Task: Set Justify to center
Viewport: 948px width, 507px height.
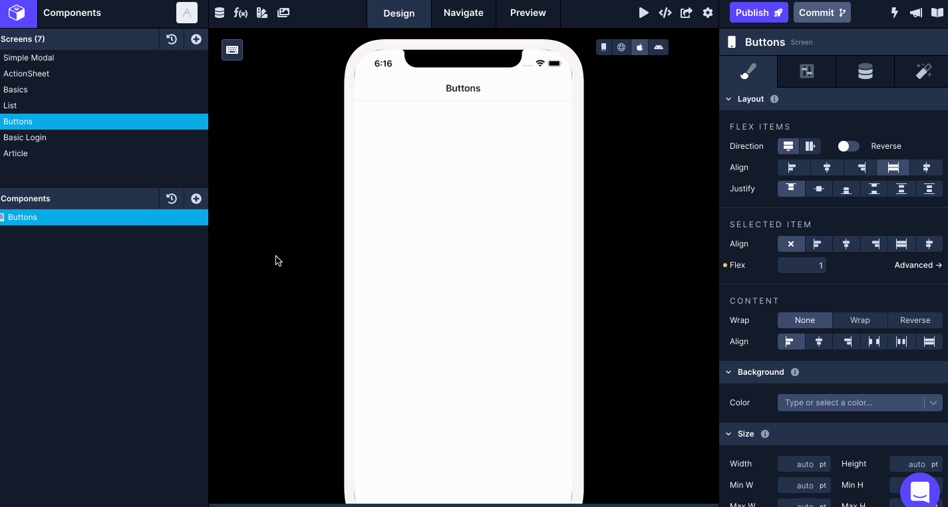Action: click(x=819, y=189)
